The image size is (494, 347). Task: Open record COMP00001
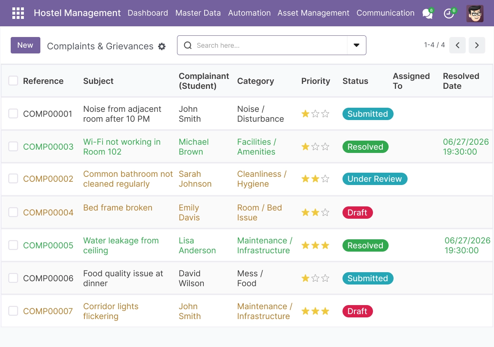click(48, 114)
